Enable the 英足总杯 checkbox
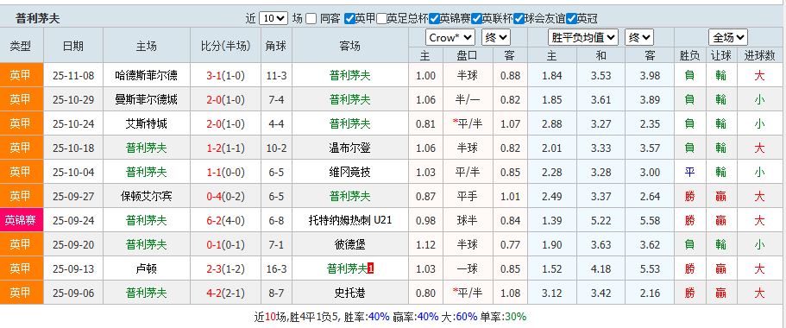The height and width of the screenshot is (328, 786). point(381,19)
